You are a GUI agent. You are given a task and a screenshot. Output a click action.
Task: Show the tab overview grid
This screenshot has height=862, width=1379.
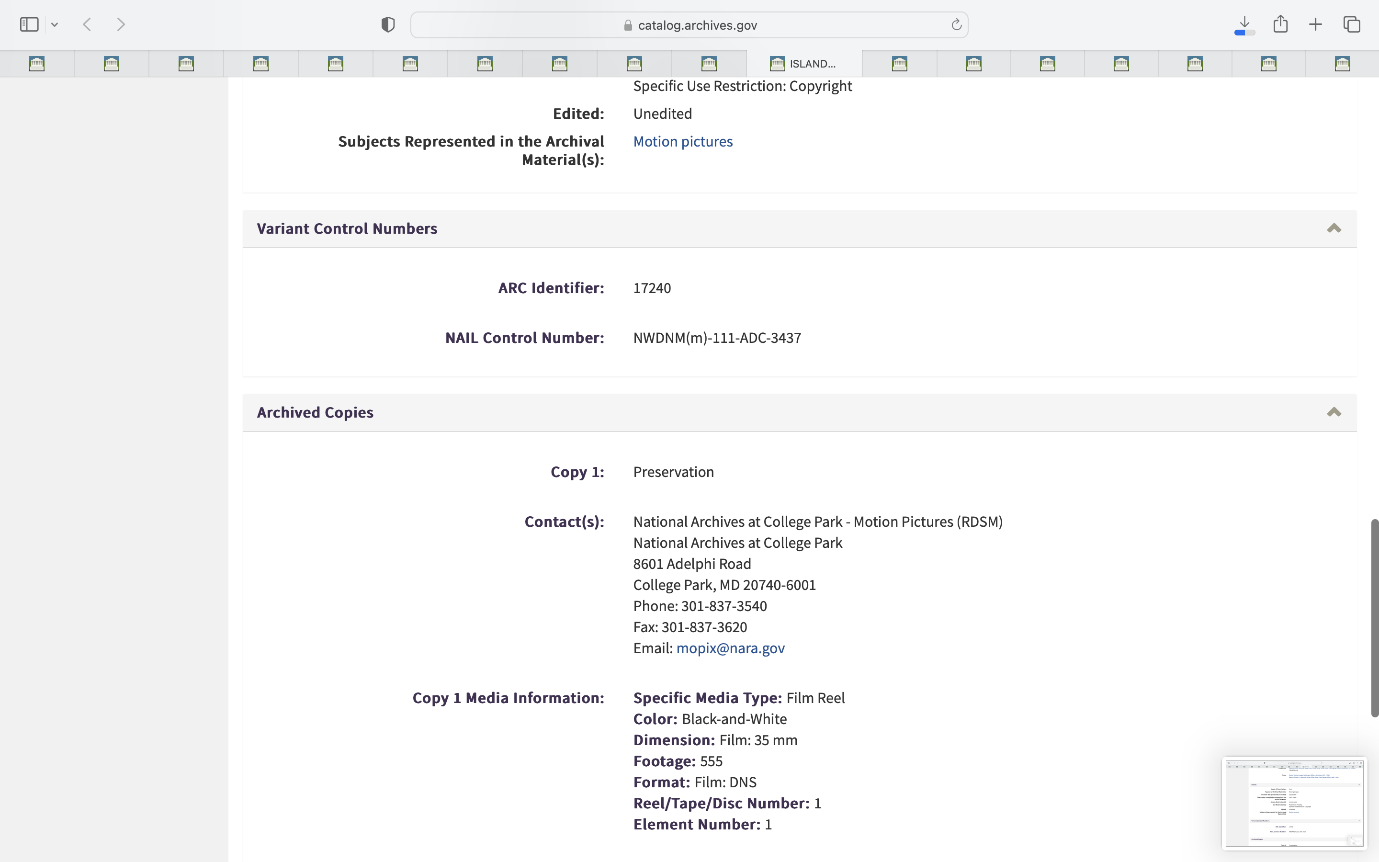pos(1352,24)
